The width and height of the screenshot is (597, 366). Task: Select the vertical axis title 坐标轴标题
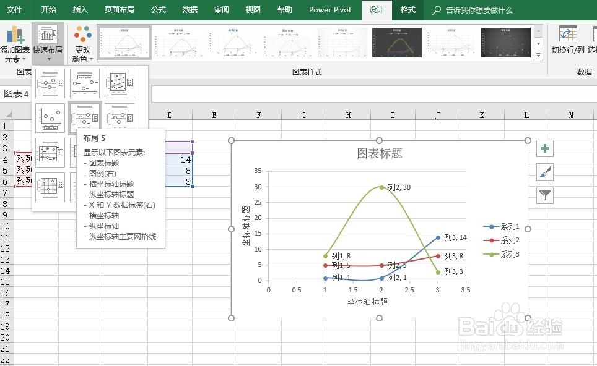[246, 226]
